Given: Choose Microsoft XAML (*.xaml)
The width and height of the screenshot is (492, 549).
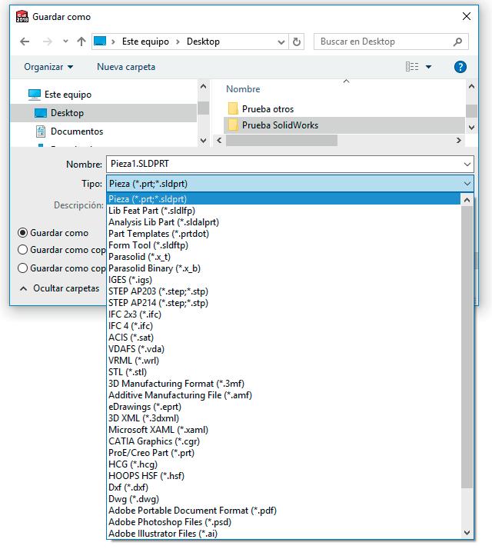Looking at the screenshot, I should coord(284,430).
